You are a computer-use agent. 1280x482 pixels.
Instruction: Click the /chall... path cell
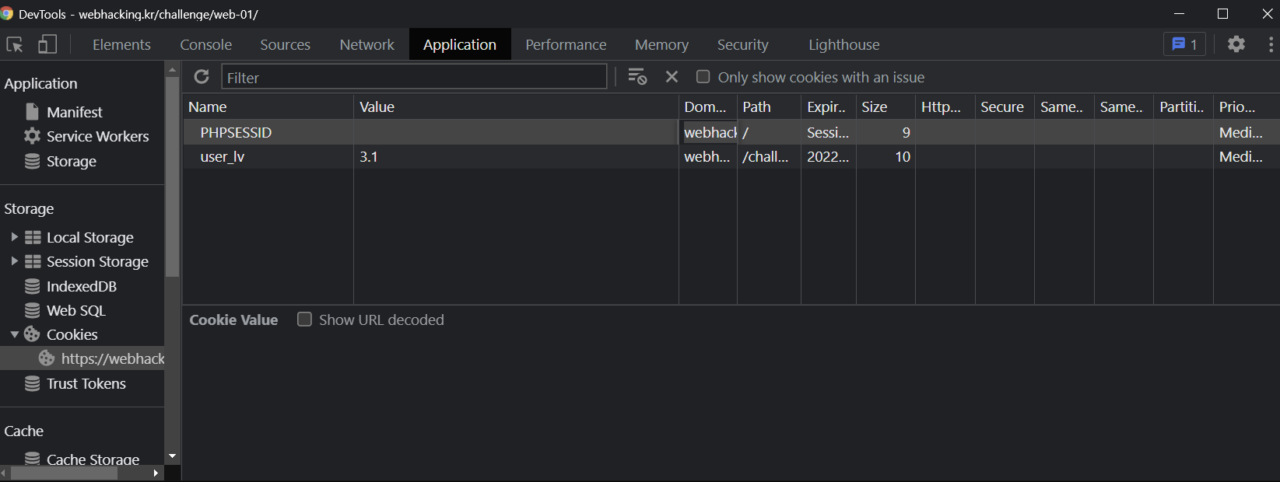point(766,156)
